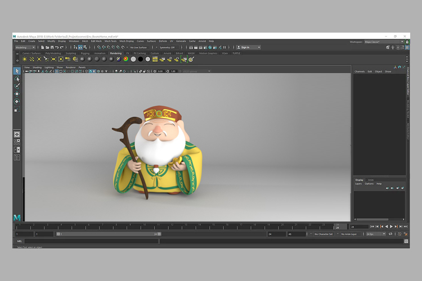Image resolution: width=422 pixels, height=281 pixels.
Task: Activate the Scale tool in toolbox
Action: 17,110
